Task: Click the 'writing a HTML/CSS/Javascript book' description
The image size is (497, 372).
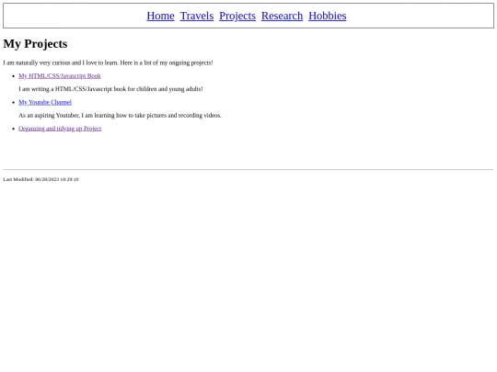Action: (110, 89)
